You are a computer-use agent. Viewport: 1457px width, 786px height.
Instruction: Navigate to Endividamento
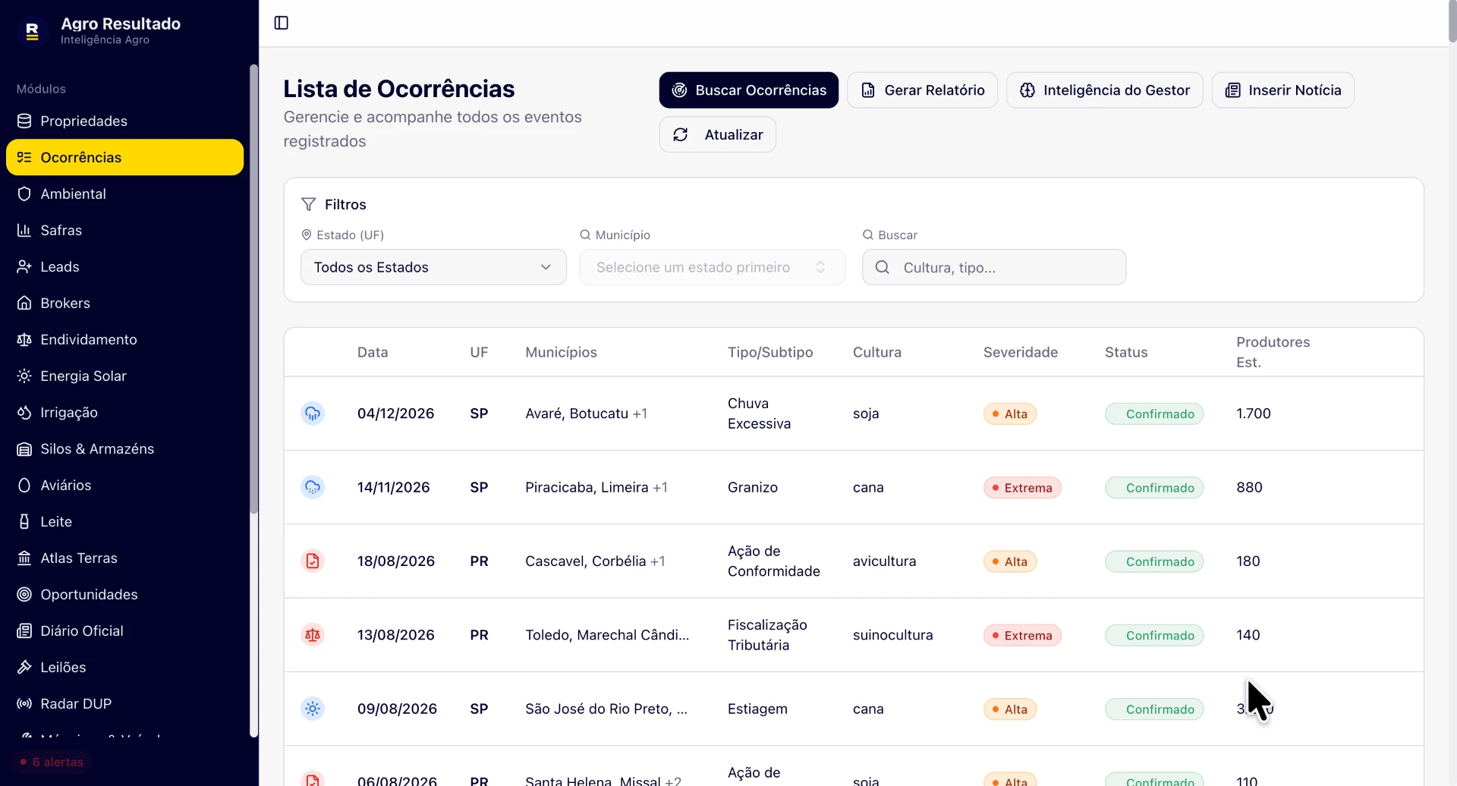(x=124, y=339)
